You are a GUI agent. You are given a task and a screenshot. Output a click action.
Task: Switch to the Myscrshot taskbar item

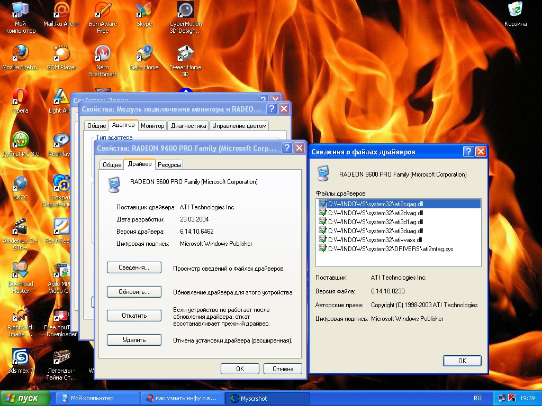pos(267,398)
